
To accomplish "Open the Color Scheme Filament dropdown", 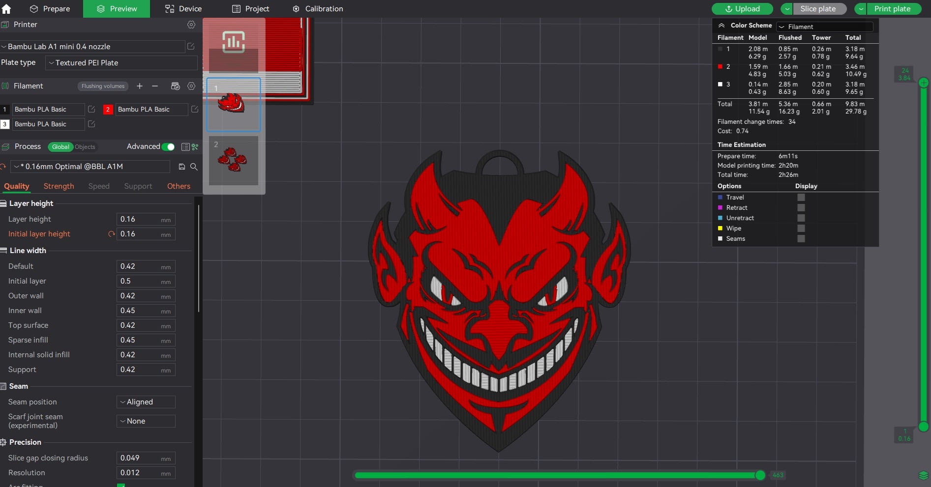I will [x=825, y=27].
